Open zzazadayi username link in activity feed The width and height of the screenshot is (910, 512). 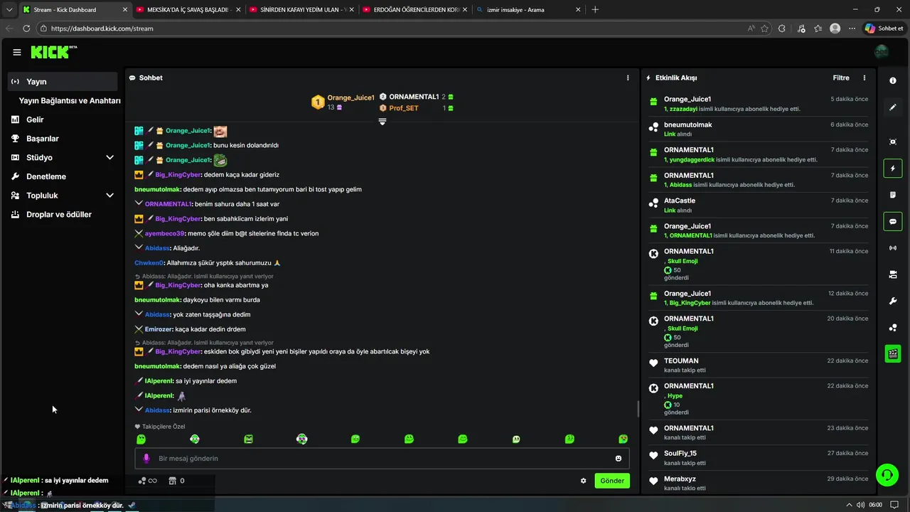(683, 109)
